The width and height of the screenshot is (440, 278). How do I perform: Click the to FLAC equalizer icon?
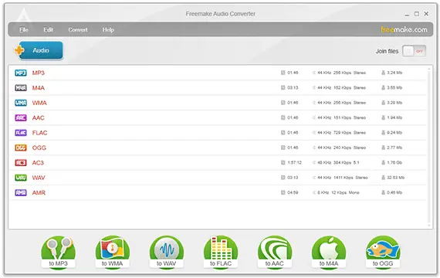point(221,253)
